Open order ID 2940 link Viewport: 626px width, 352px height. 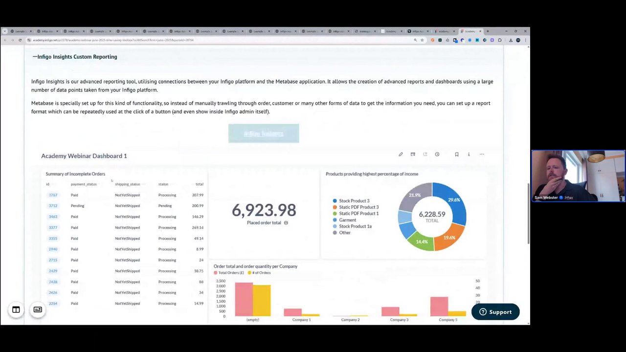coord(53,249)
